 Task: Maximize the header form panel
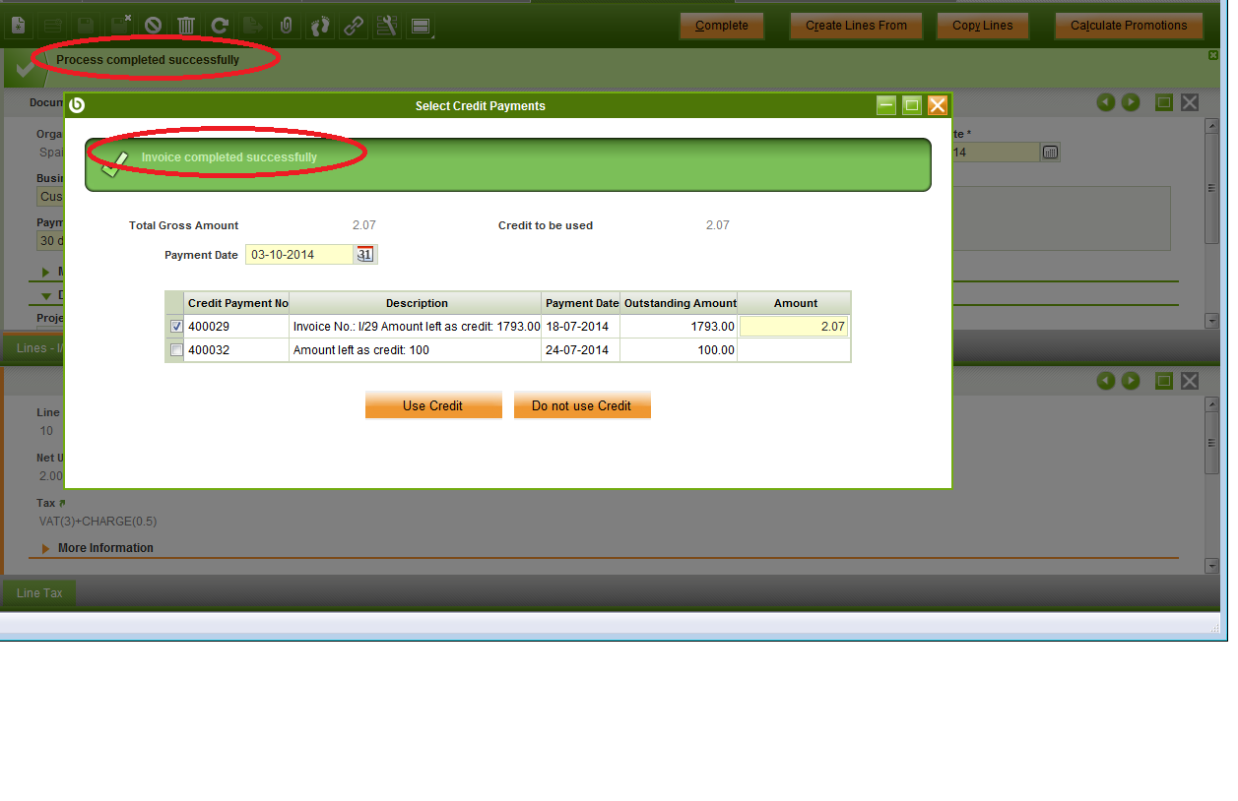click(1164, 102)
